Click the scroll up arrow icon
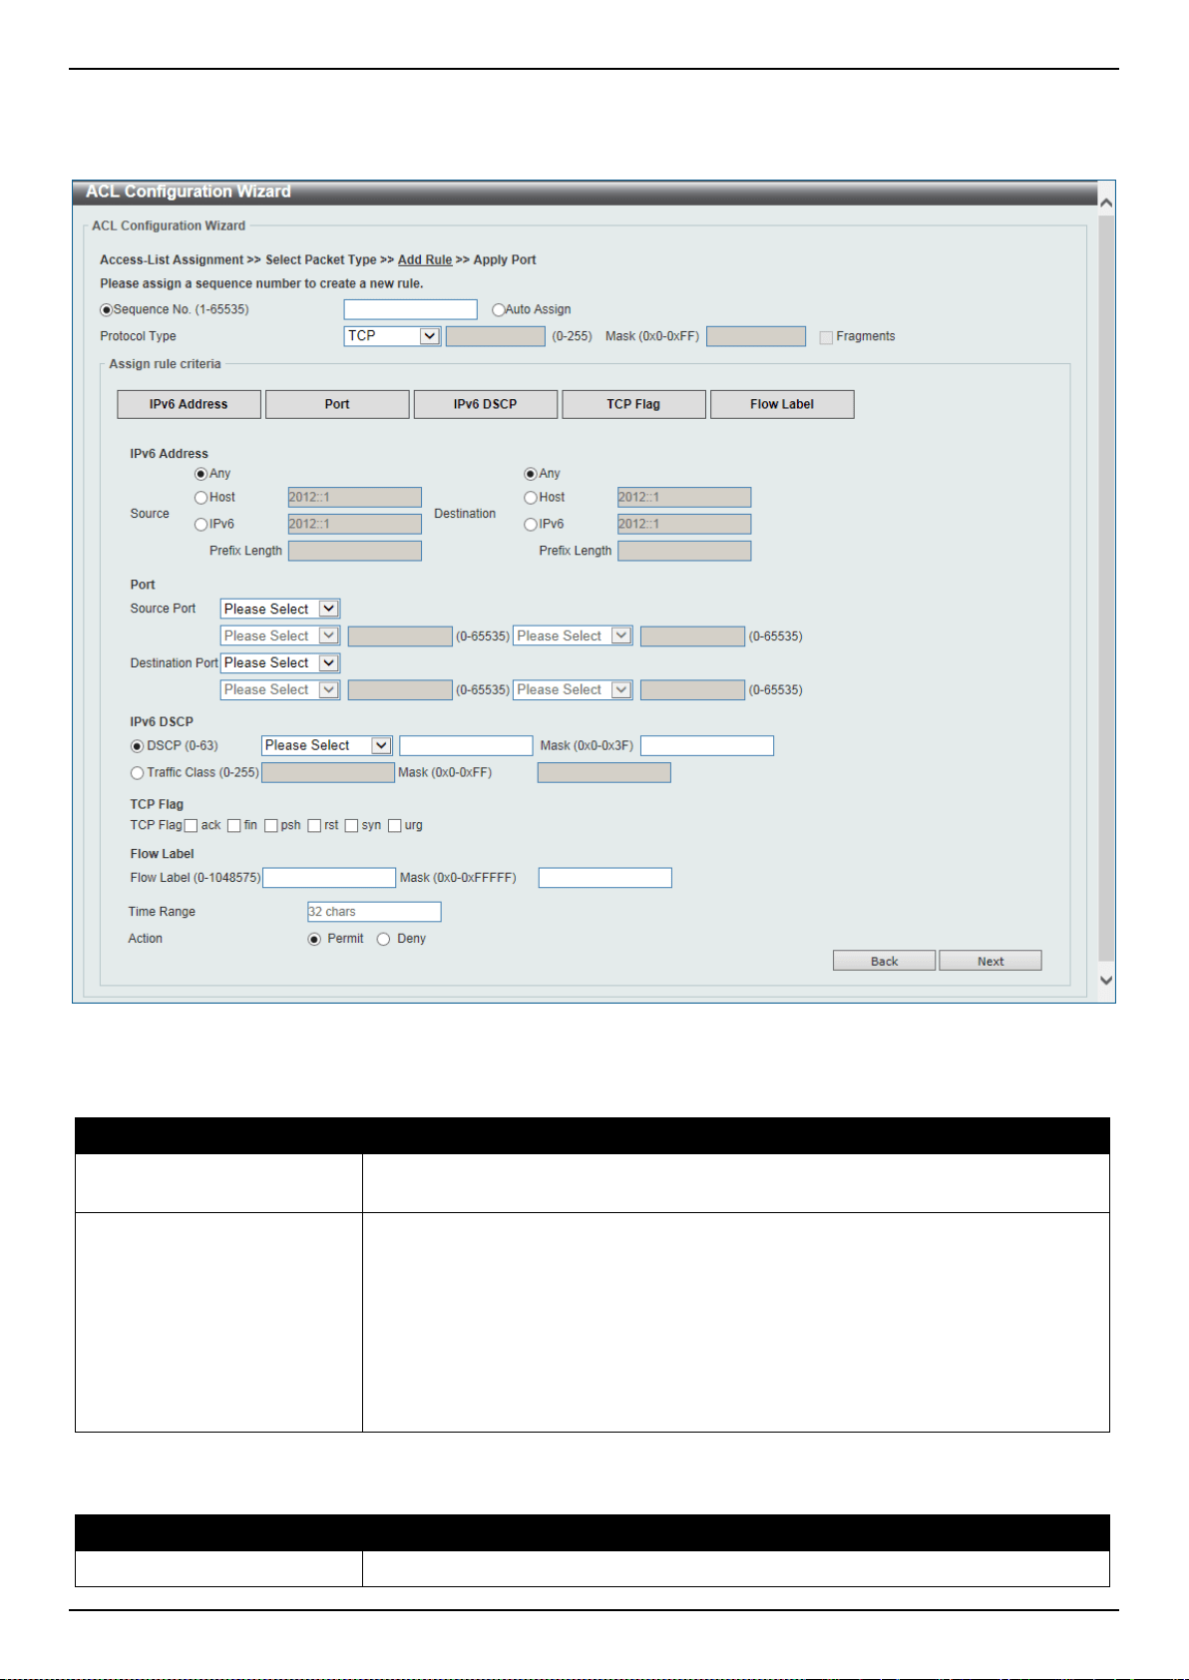1189x1680 pixels. [x=1105, y=203]
